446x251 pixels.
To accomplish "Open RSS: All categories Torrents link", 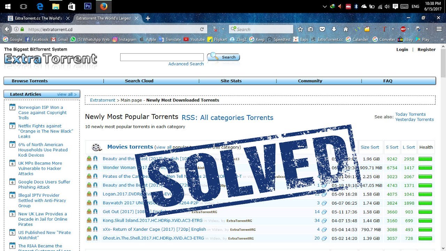I will pyautogui.click(x=228, y=118).
